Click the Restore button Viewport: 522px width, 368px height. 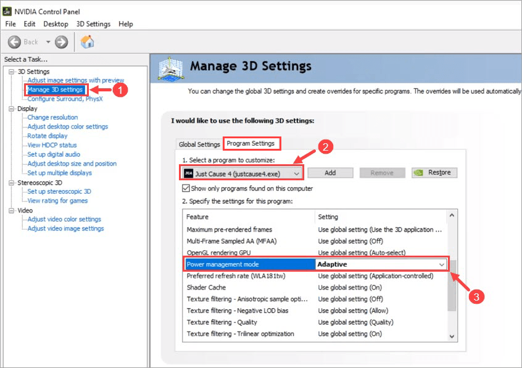pos(434,172)
